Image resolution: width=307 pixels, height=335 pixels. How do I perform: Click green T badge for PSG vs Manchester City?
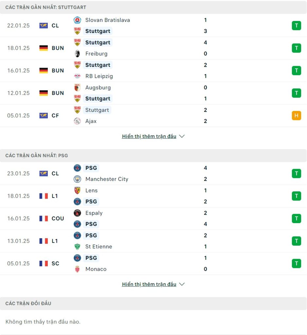296,173
